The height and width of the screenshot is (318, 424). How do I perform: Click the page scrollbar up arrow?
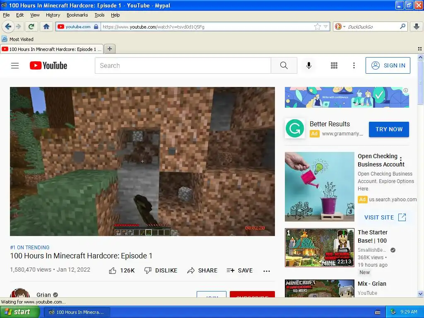pyautogui.click(x=420, y=57)
